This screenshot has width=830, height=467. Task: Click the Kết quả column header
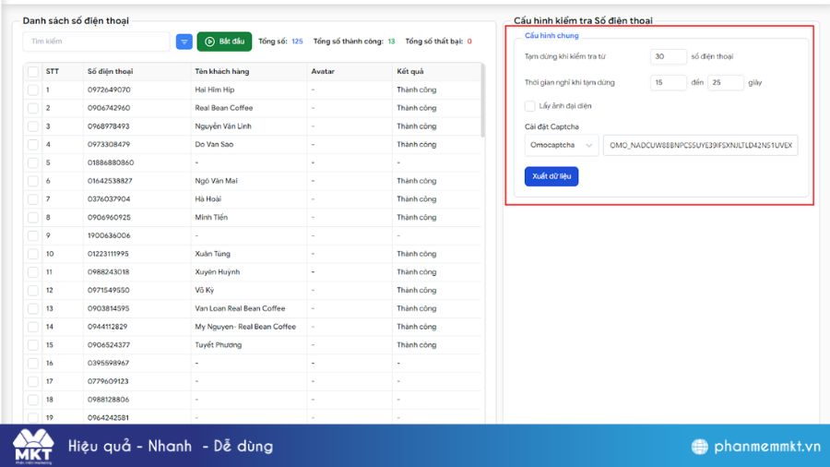pos(410,72)
